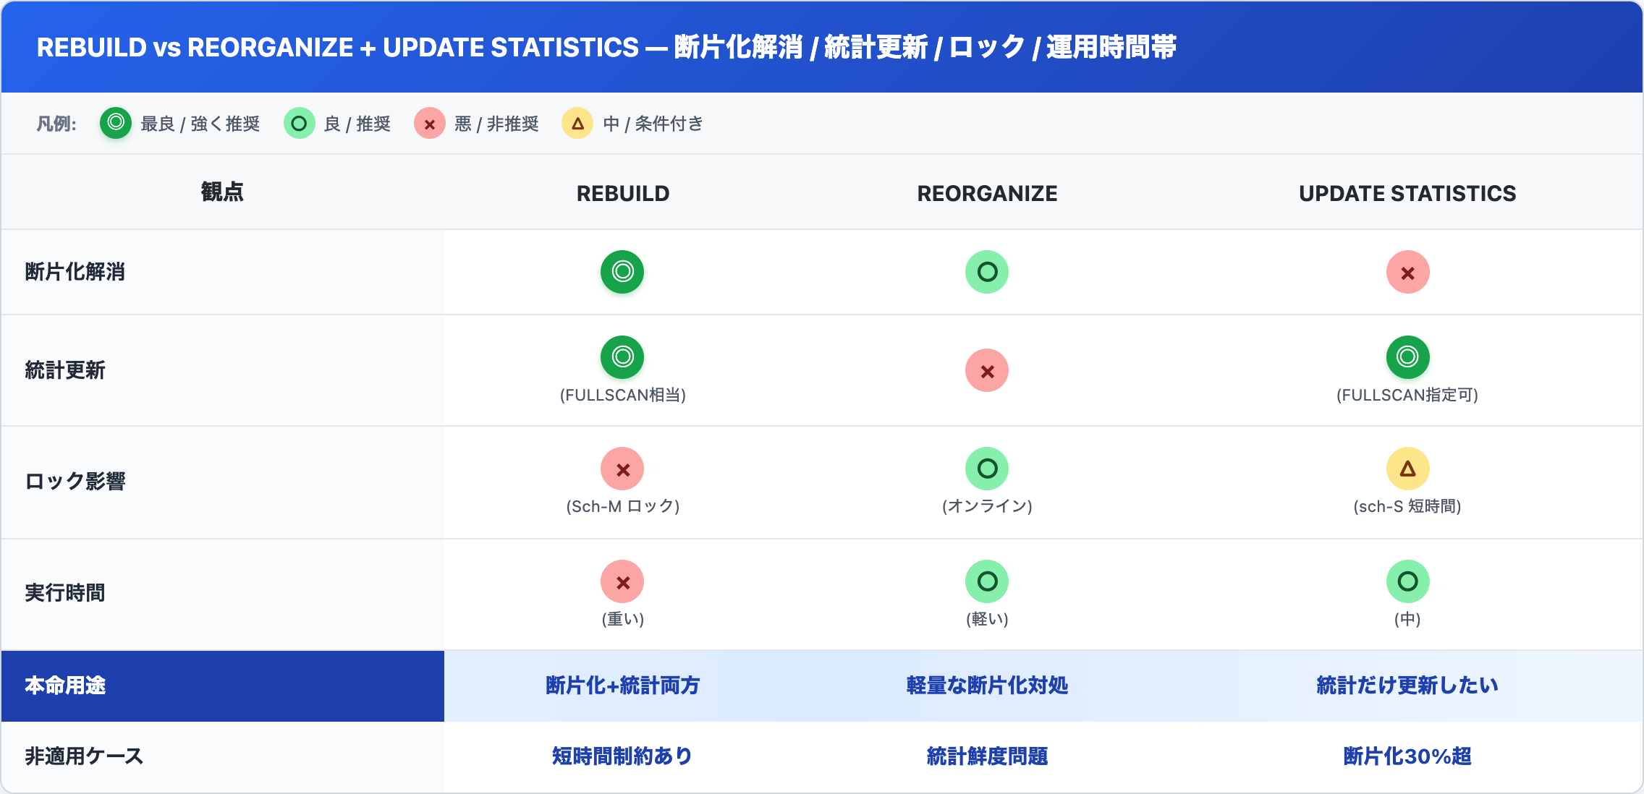Click REORGANIZE circle icon in 実行時間 row
This screenshot has width=1644, height=794.
point(987,581)
